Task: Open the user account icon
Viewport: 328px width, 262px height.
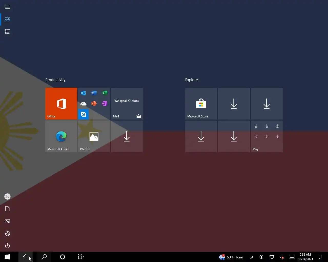Action: (x=7, y=196)
